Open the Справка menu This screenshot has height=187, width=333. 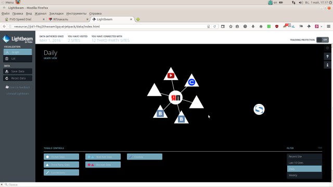(x=95, y=14)
